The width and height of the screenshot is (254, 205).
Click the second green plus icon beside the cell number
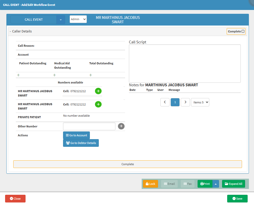pos(98,104)
